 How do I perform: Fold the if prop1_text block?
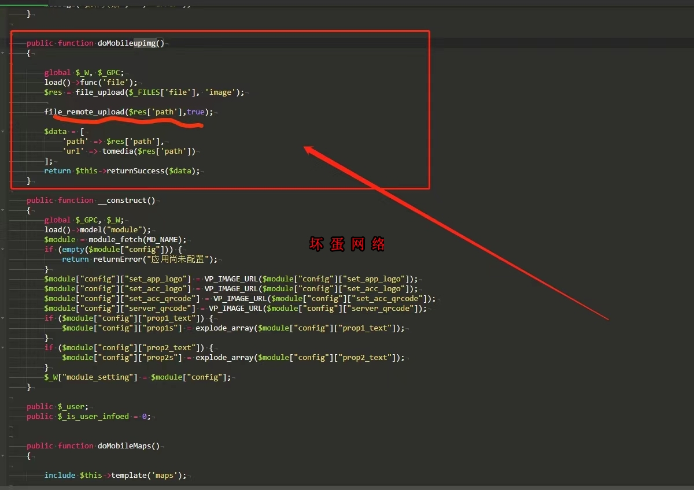click(x=3, y=318)
